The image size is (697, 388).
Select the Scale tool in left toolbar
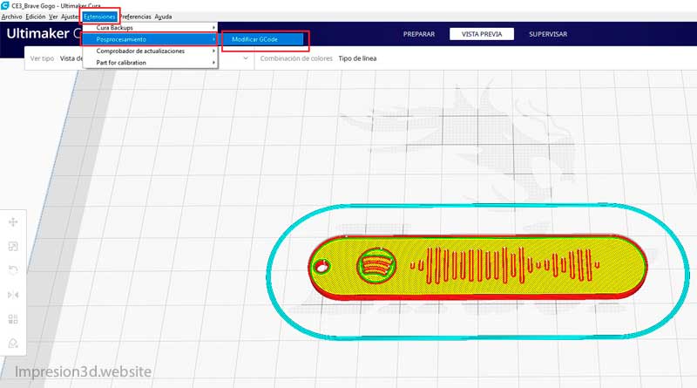(x=13, y=246)
